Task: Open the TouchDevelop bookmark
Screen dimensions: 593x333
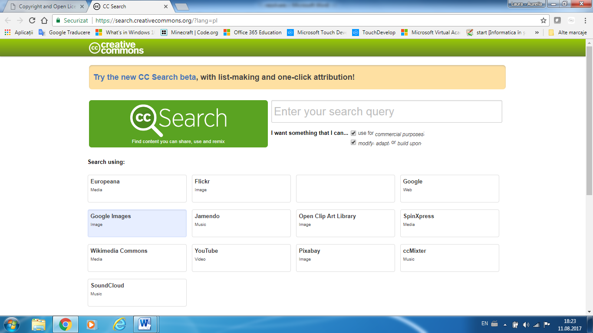Action: point(374,33)
